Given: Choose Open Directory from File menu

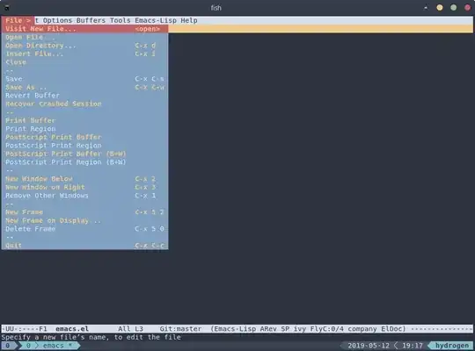Looking at the screenshot, I should point(84,46).
